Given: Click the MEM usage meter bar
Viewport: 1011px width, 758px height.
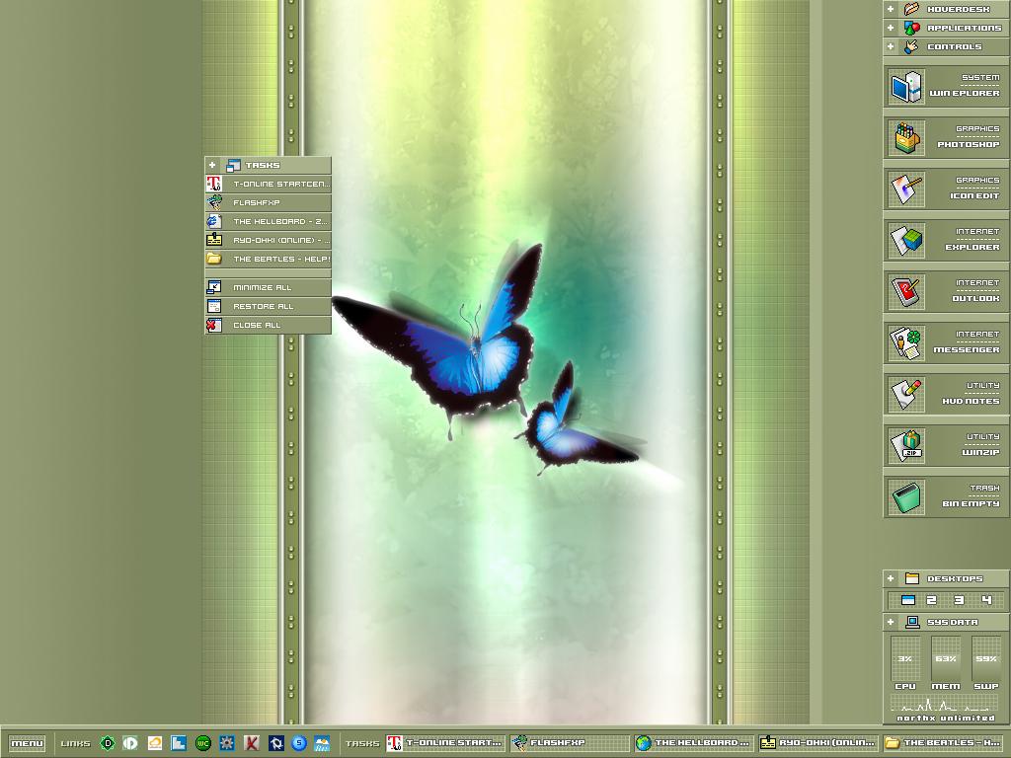Looking at the screenshot, I should [x=945, y=659].
